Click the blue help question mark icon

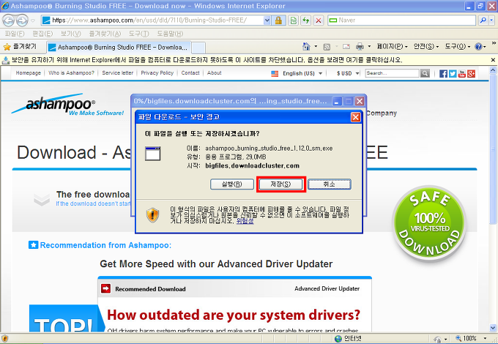478,47
